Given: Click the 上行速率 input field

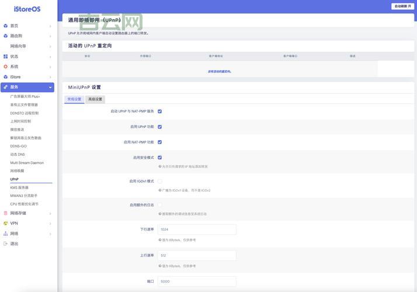Looking at the screenshot, I should point(197,256).
